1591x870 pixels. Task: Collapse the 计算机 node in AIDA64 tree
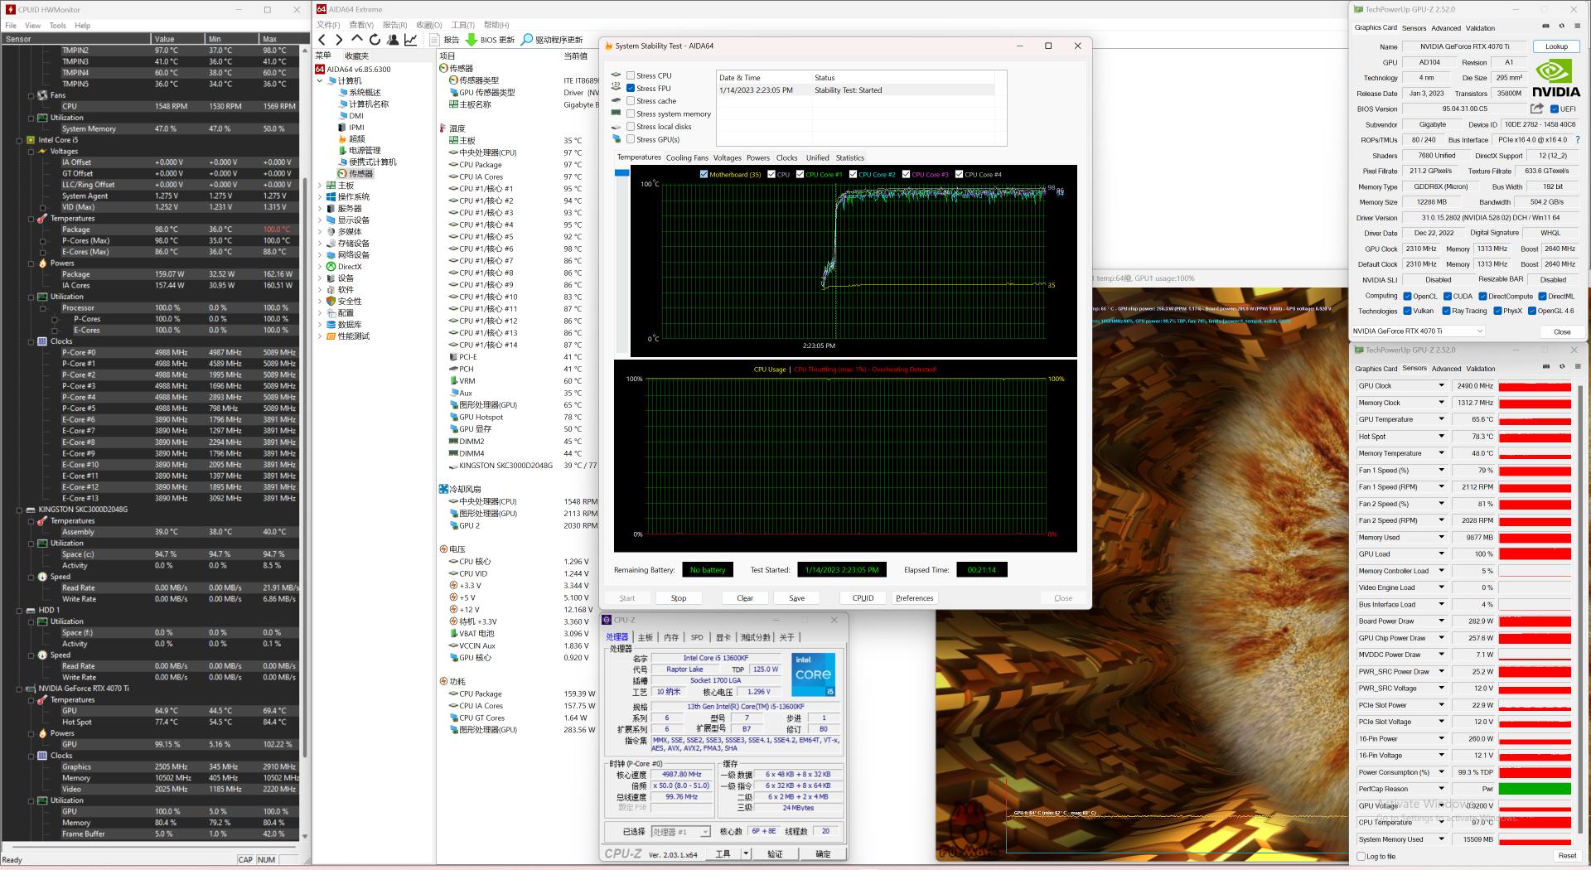pyautogui.click(x=319, y=80)
